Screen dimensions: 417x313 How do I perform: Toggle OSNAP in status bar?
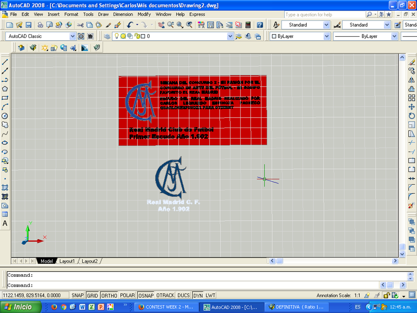[x=146, y=295]
